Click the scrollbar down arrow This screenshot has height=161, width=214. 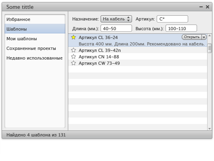[x=210, y=129]
